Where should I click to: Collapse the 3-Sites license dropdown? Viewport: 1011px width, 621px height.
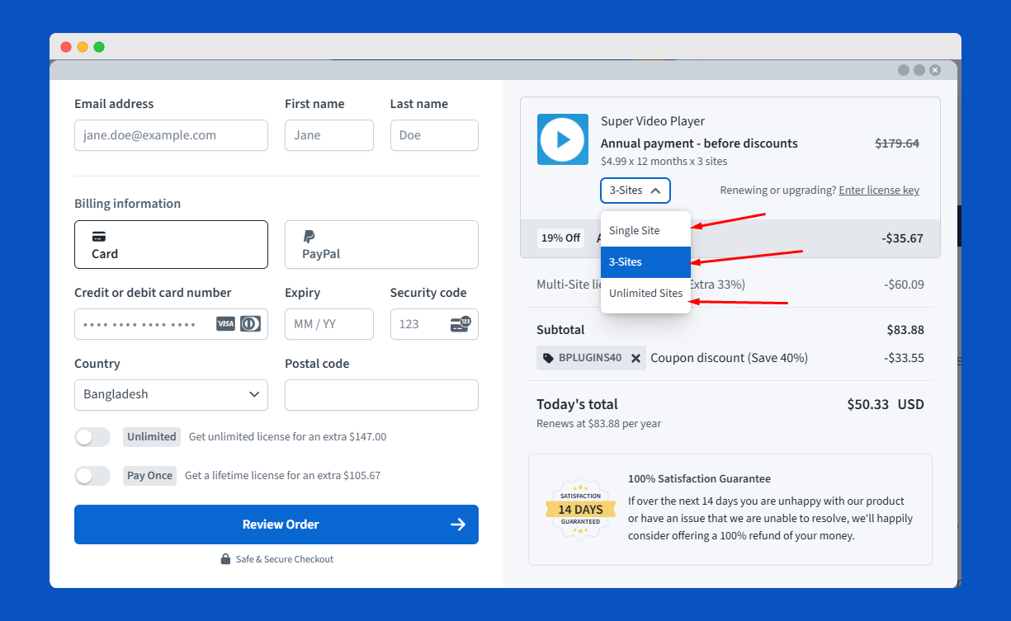(x=635, y=191)
